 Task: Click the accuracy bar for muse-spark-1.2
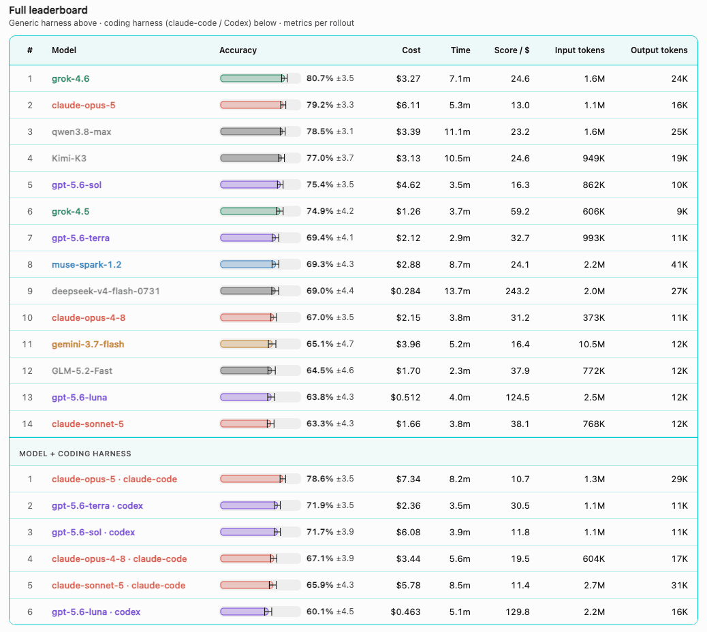tap(260, 265)
